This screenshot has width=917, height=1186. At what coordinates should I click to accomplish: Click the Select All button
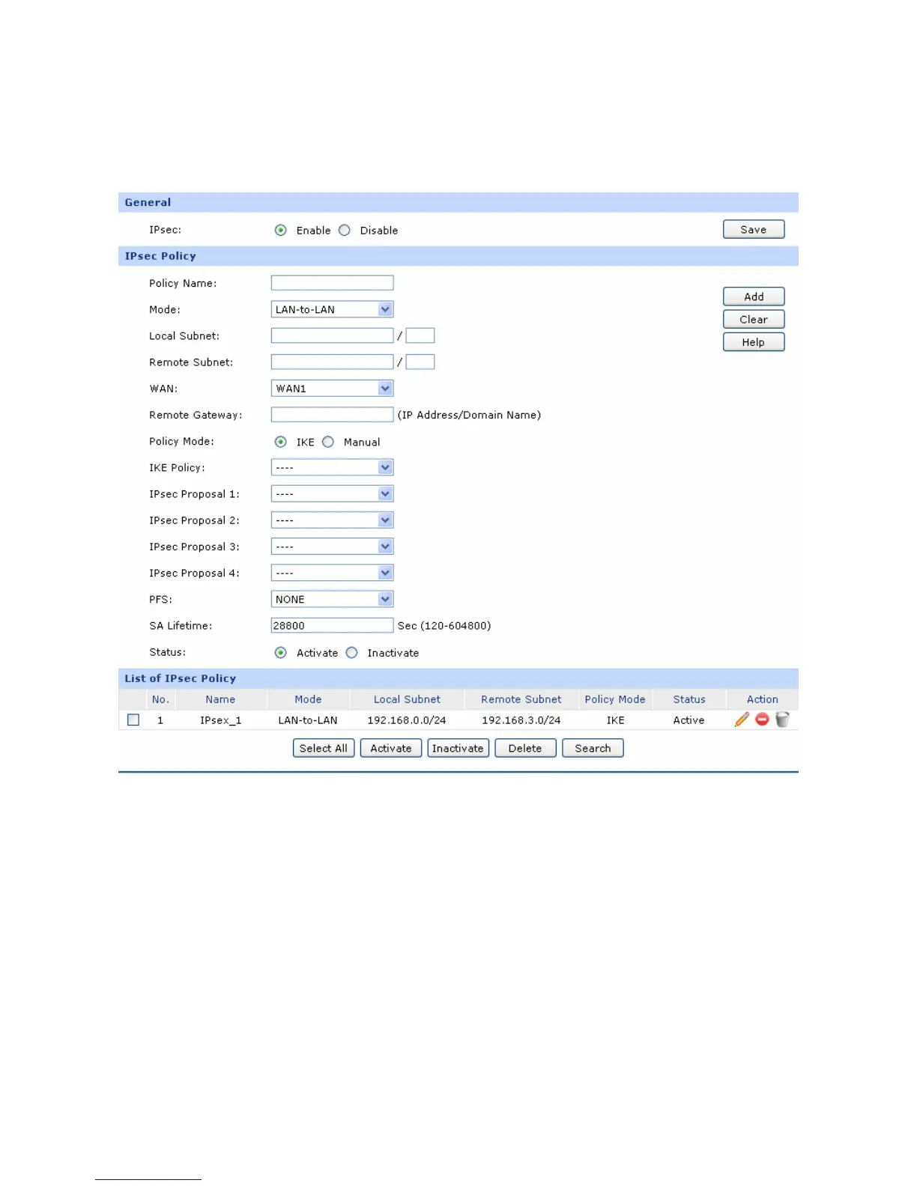(324, 748)
